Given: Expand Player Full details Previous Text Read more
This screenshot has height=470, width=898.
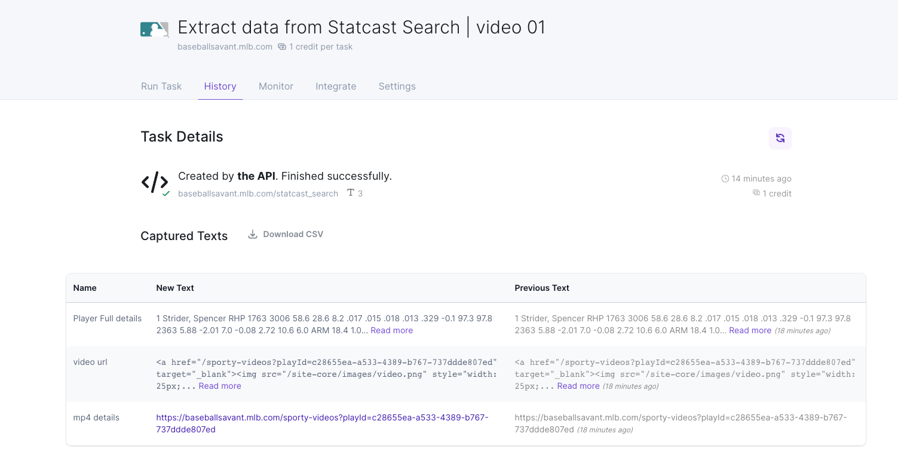Looking at the screenshot, I should [x=750, y=330].
